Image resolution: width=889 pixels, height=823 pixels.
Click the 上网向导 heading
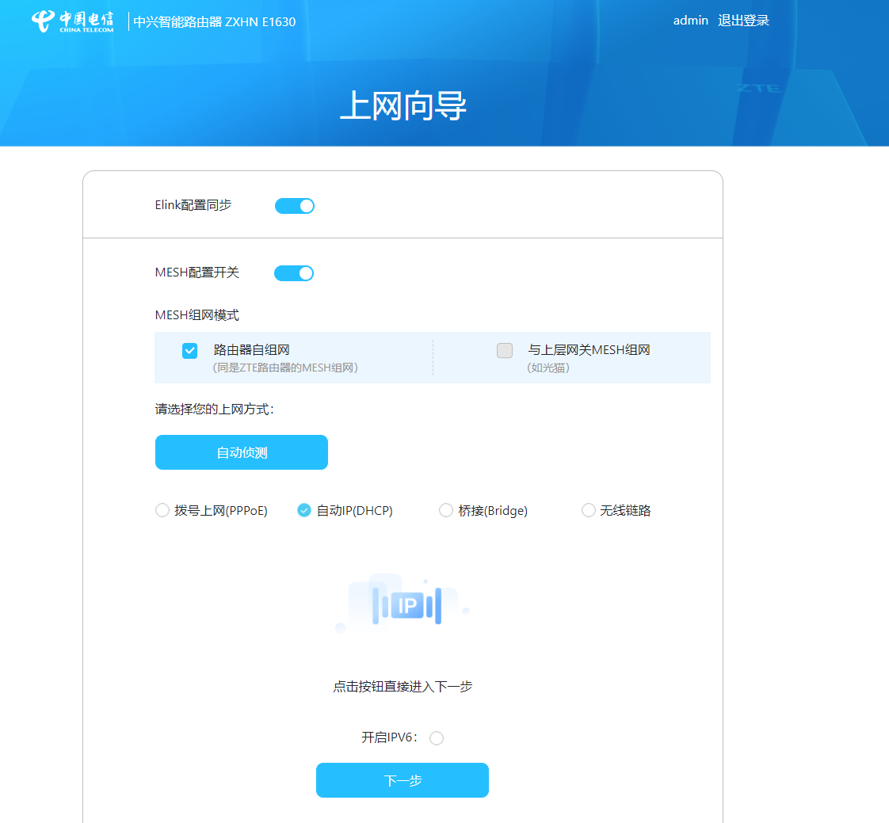pyautogui.click(x=403, y=105)
